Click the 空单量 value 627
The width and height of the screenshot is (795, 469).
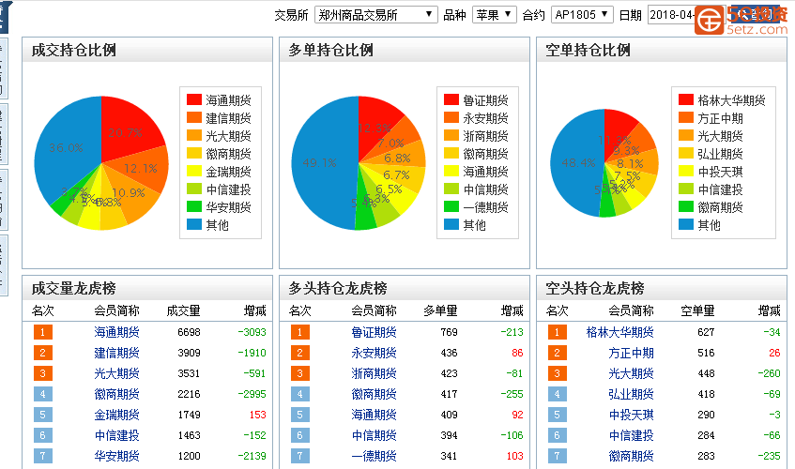(x=706, y=332)
